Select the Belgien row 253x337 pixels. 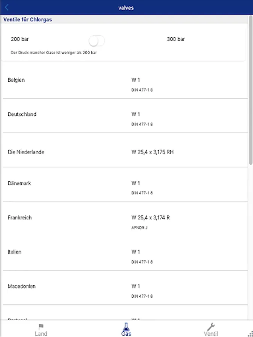click(x=16, y=80)
